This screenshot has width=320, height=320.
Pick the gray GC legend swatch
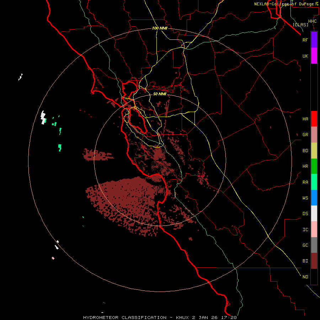pos(314,245)
